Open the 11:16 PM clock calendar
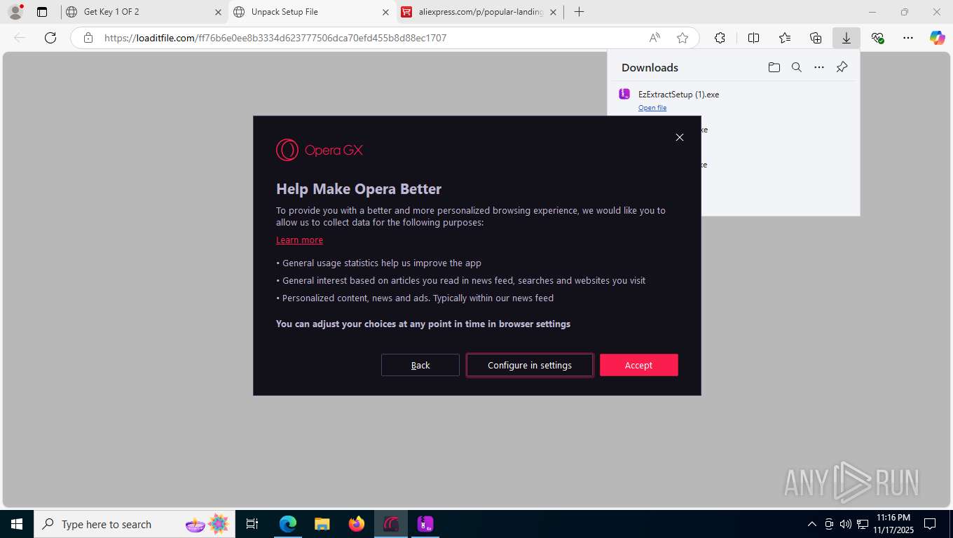Image resolution: width=953 pixels, height=538 pixels. [x=892, y=524]
